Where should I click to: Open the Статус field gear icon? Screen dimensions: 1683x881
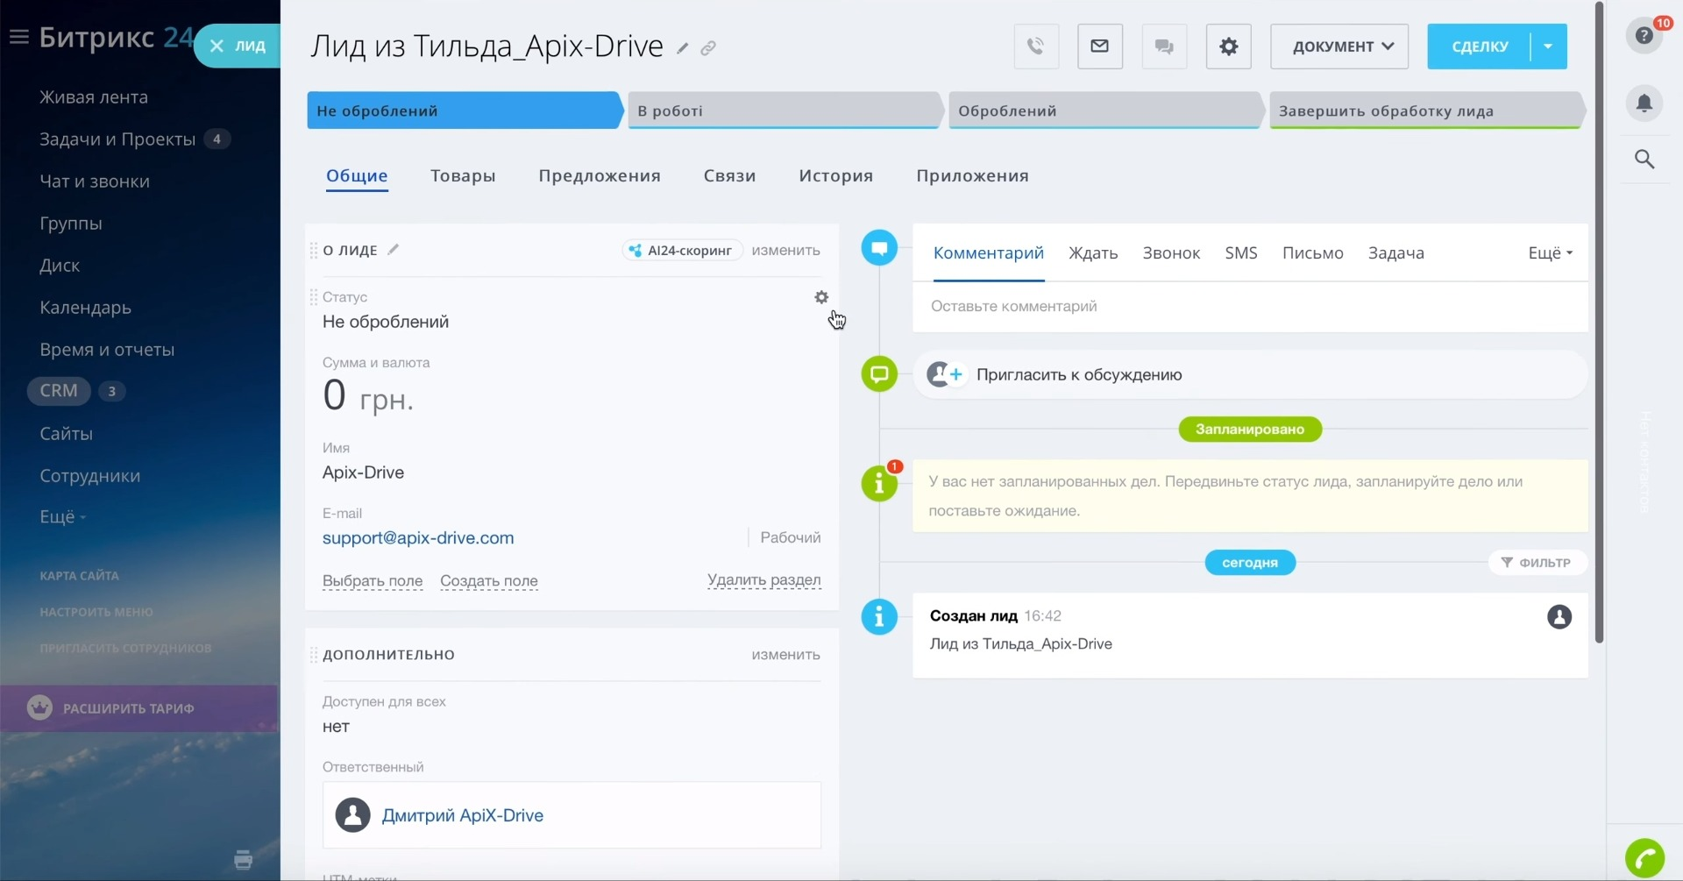821,297
